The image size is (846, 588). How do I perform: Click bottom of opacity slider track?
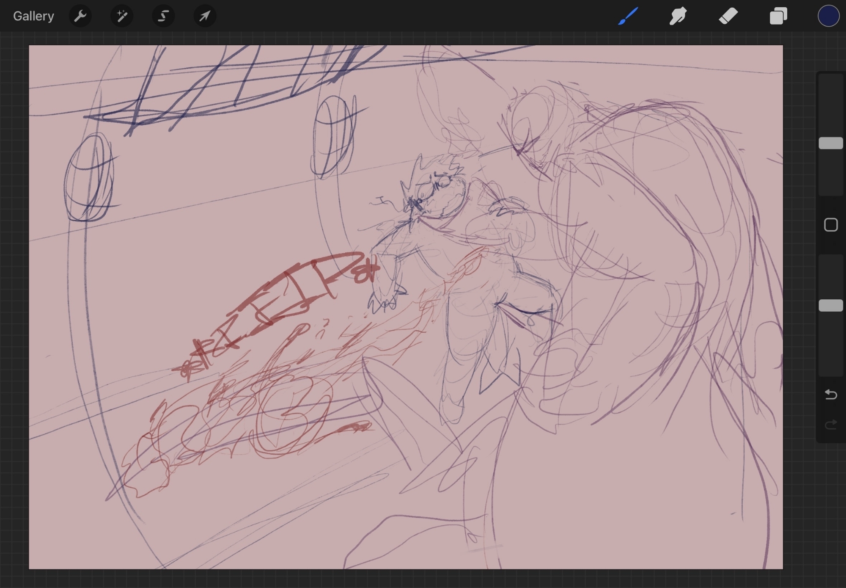(831, 368)
